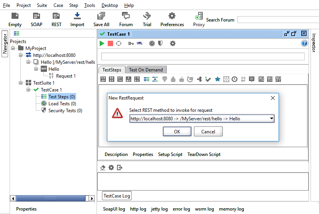Image resolution: width=319 pixels, height=214 pixels.
Task: Add a Properties test step
Action: point(147,79)
